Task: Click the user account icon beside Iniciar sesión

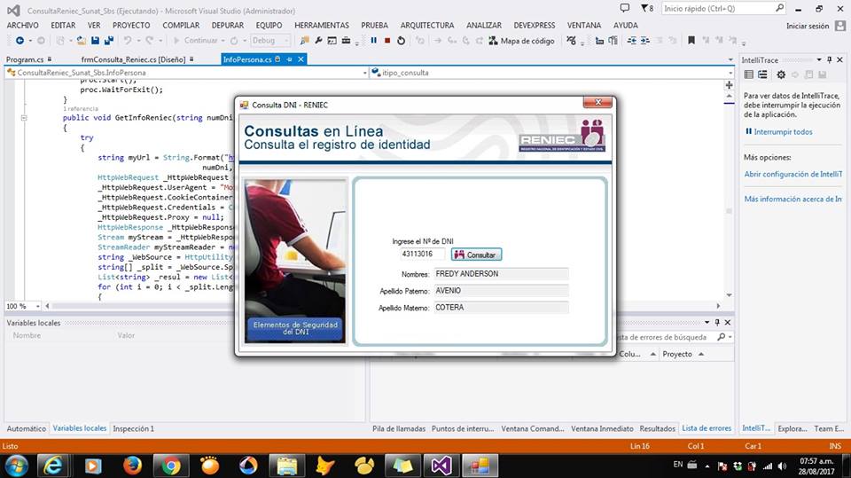Action: click(x=840, y=26)
